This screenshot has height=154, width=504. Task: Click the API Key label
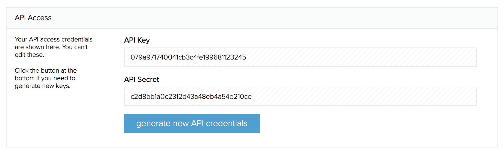[x=137, y=40]
